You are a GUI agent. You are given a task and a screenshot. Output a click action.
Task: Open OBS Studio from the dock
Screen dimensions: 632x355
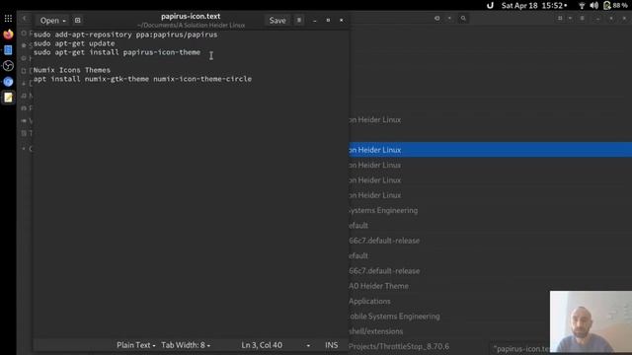(x=8, y=66)
